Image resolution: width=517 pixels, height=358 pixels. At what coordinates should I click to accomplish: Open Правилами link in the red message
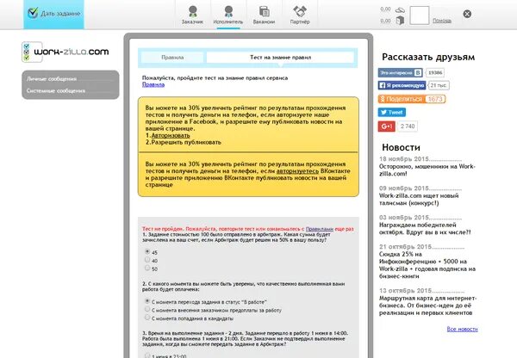[x=320, y=229]
